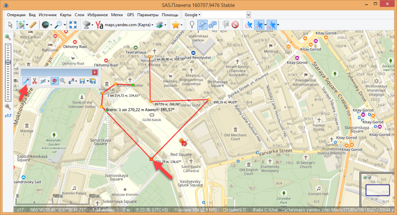
Task: Toggle the delete last point path button
Action: click(26, 81)
